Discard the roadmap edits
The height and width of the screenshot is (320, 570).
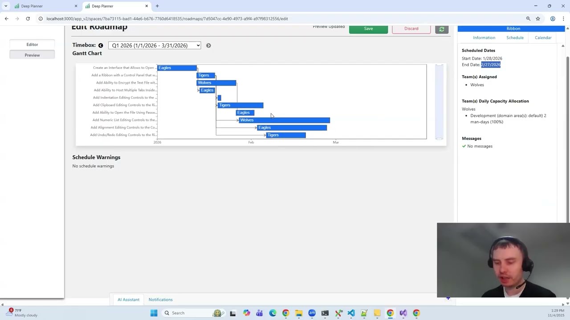pos(411,29)
